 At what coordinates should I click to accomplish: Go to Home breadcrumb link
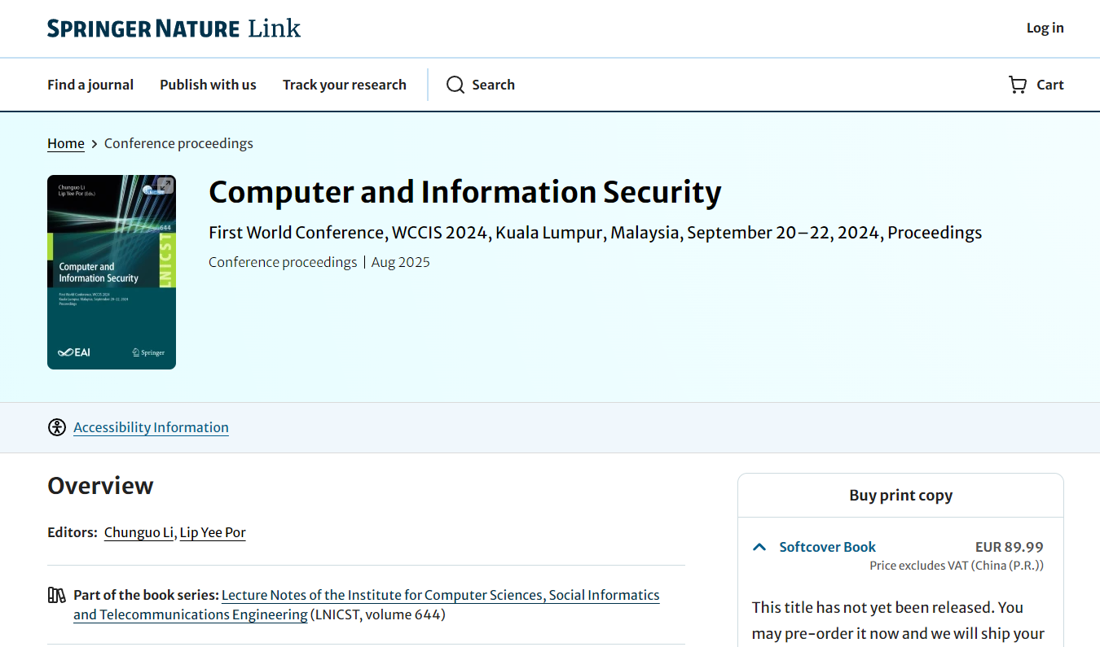tap(66, 143)
